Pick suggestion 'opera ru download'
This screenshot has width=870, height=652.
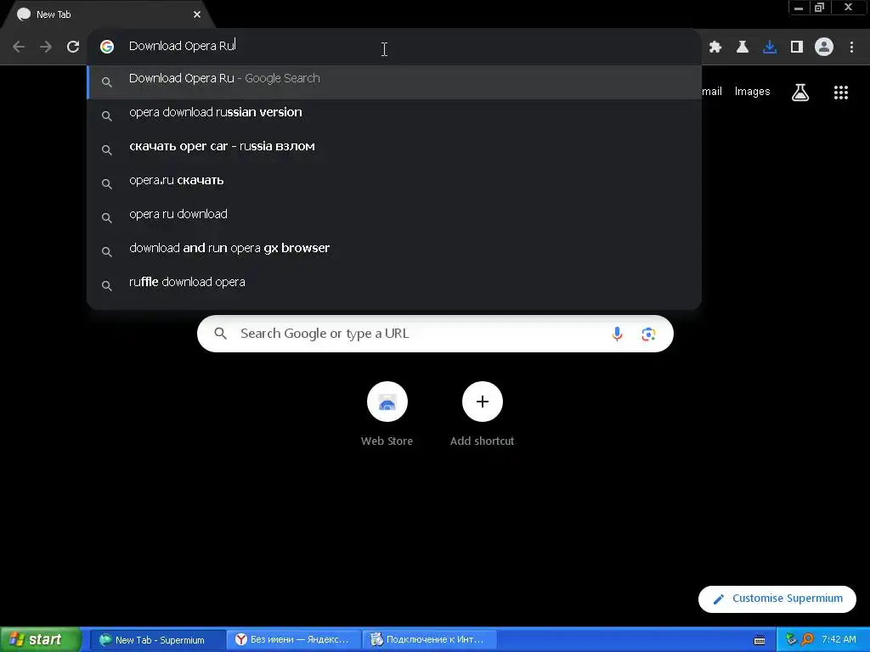pos(394,214)
